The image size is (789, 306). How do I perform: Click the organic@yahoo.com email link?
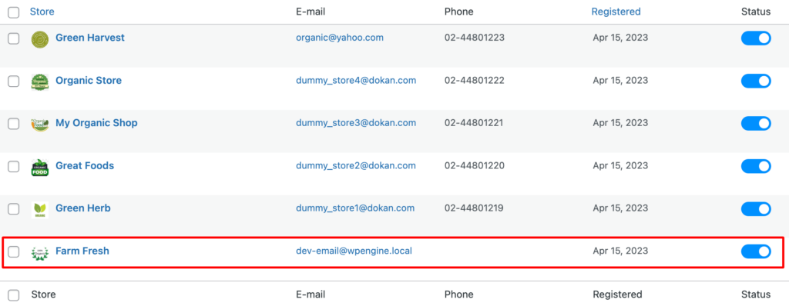tap(340, 38)
